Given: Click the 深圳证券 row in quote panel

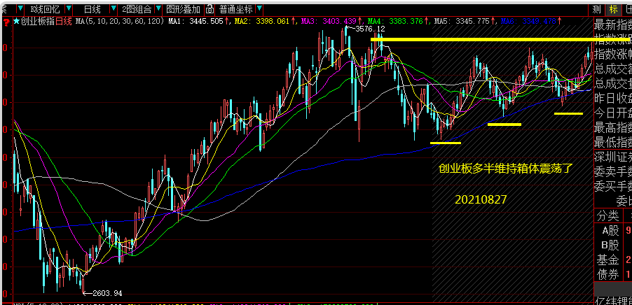Looking at the screenshot, I should click(x=612, y=157).
